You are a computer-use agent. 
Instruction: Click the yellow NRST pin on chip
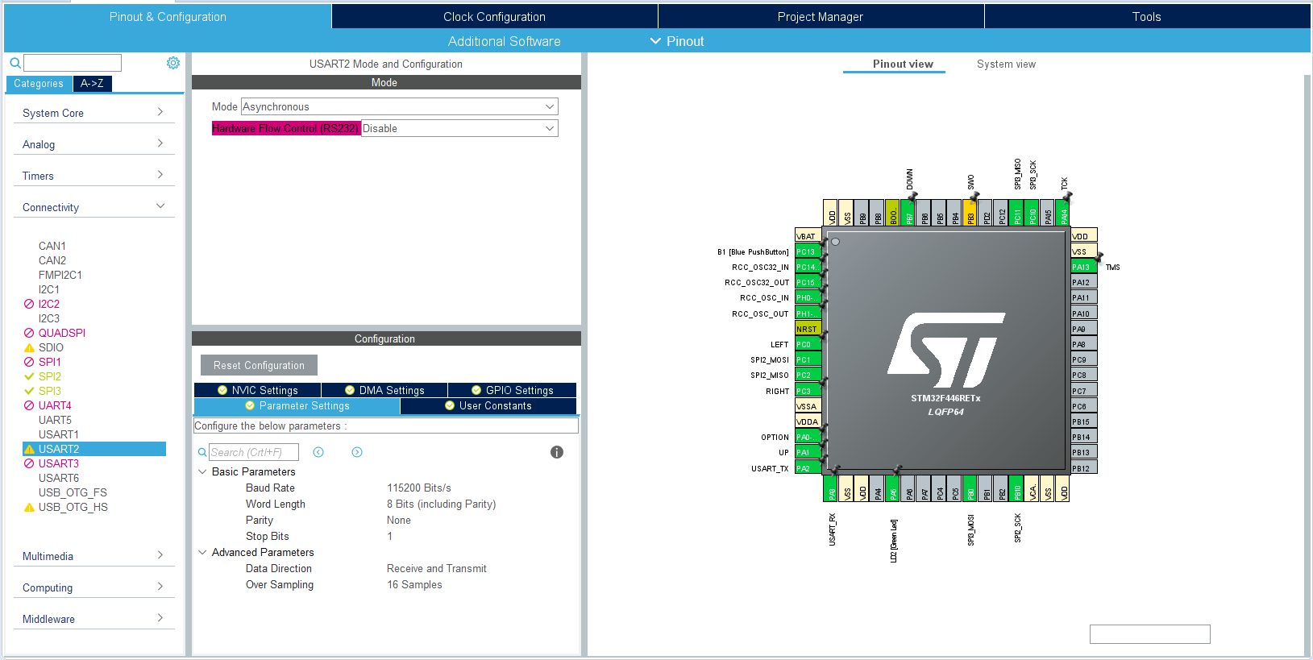pyautogui.click(x=807, y=329)
